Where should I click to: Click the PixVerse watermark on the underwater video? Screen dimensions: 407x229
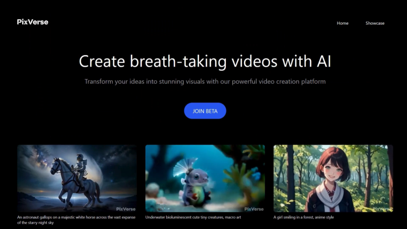pos(254,209)
